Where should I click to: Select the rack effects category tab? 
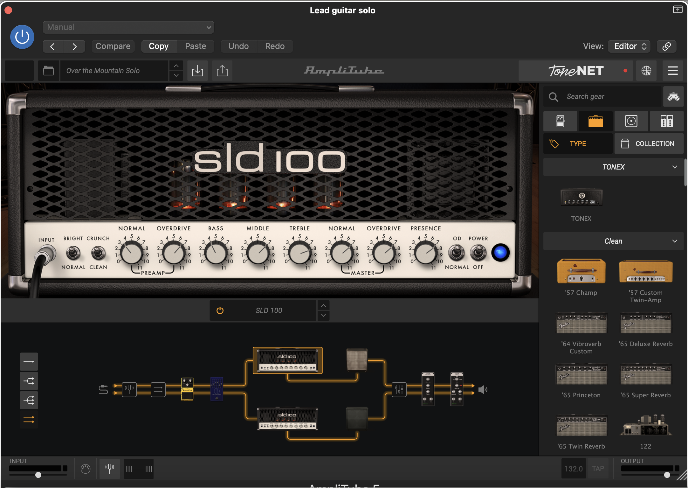pos(667,121)
